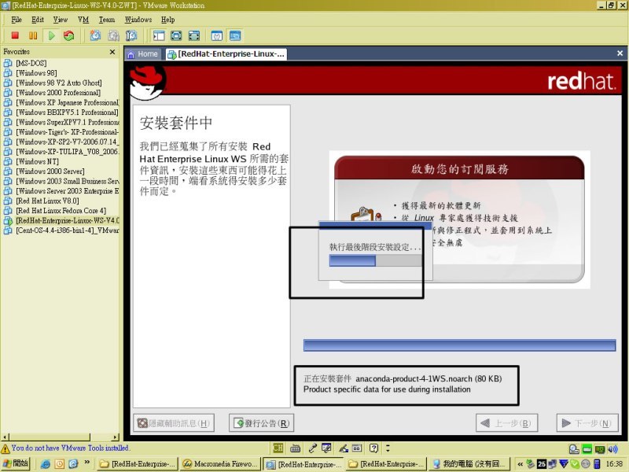Open the File menu
This screenshot has width=629, height=472.
[x=17, y=20]
